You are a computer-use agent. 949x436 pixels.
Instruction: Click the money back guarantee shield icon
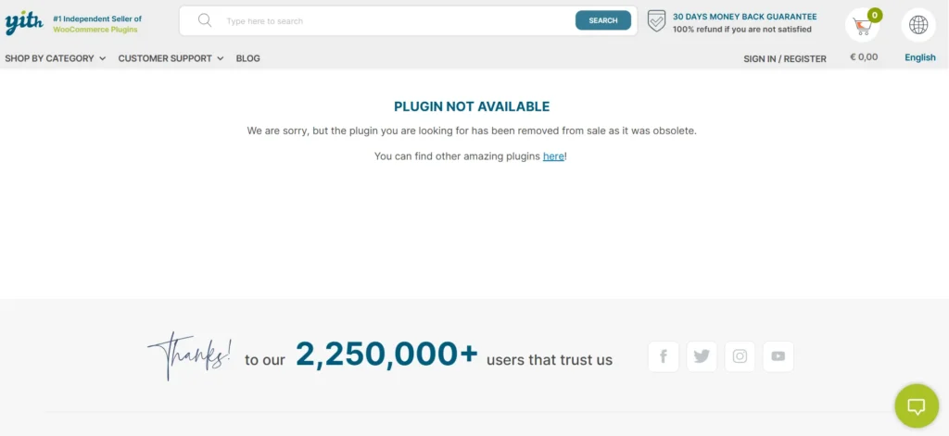point(656,21)
